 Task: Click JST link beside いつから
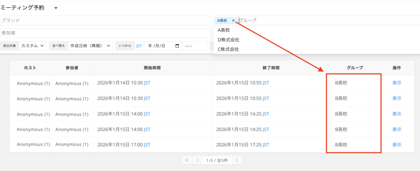click(139, 46)
